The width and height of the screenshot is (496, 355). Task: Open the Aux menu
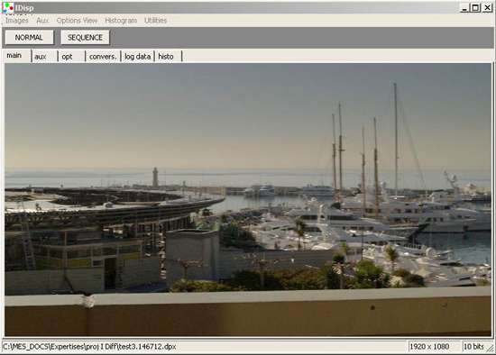tap(42, 21)
